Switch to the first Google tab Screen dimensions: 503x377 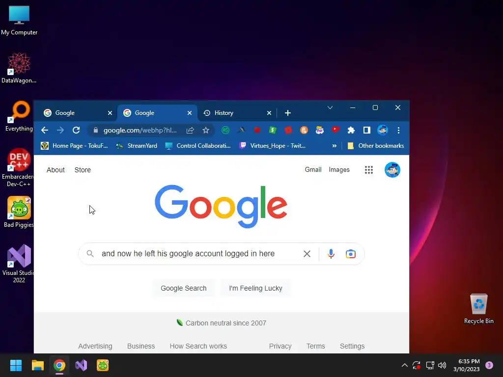pyautogui.click(x=76, y=113)
